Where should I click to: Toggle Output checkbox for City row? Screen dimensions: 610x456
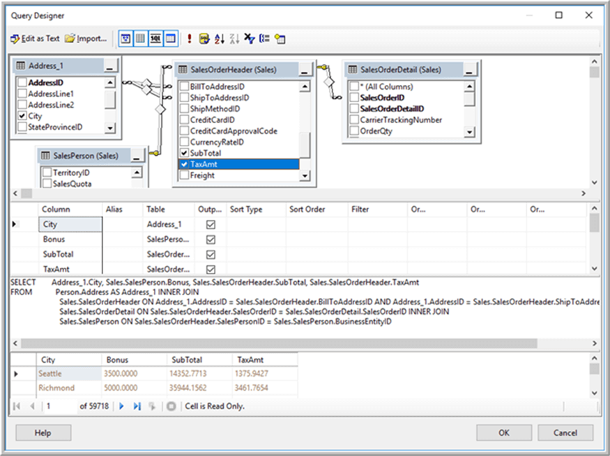click(211, 224)
